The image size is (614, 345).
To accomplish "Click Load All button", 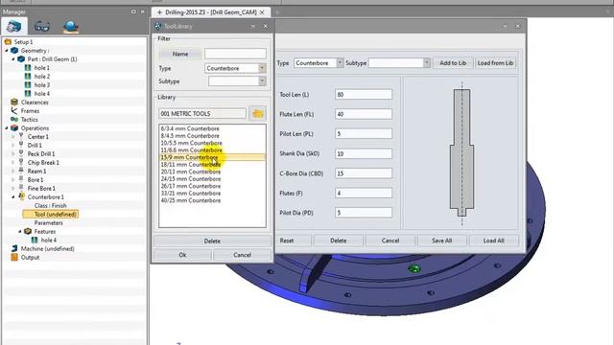I will 493,241.
